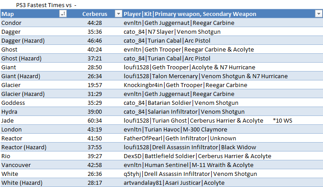Select the time cell '43:19'
Viewport: 323px width, 187px height.
(95, 129)
